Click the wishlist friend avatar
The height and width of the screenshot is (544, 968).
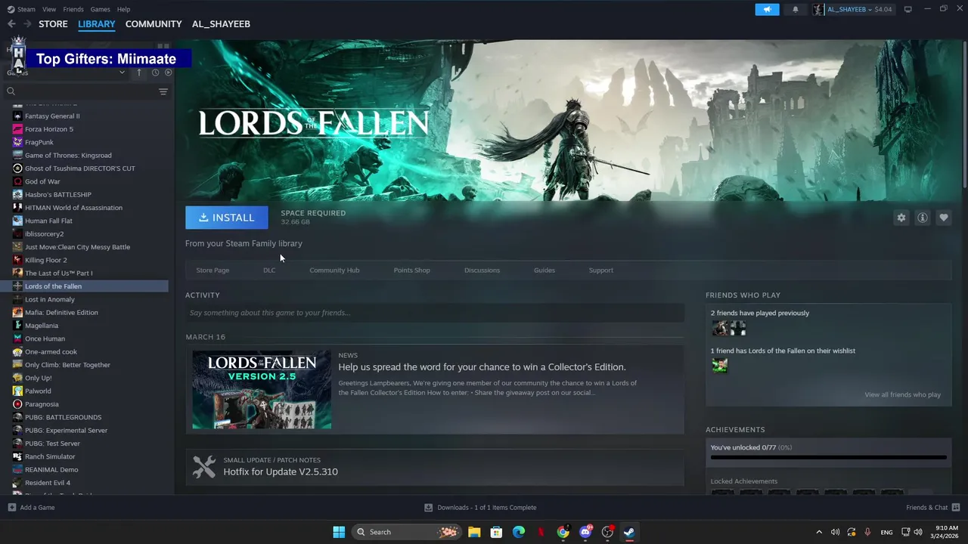coord(719,366)
